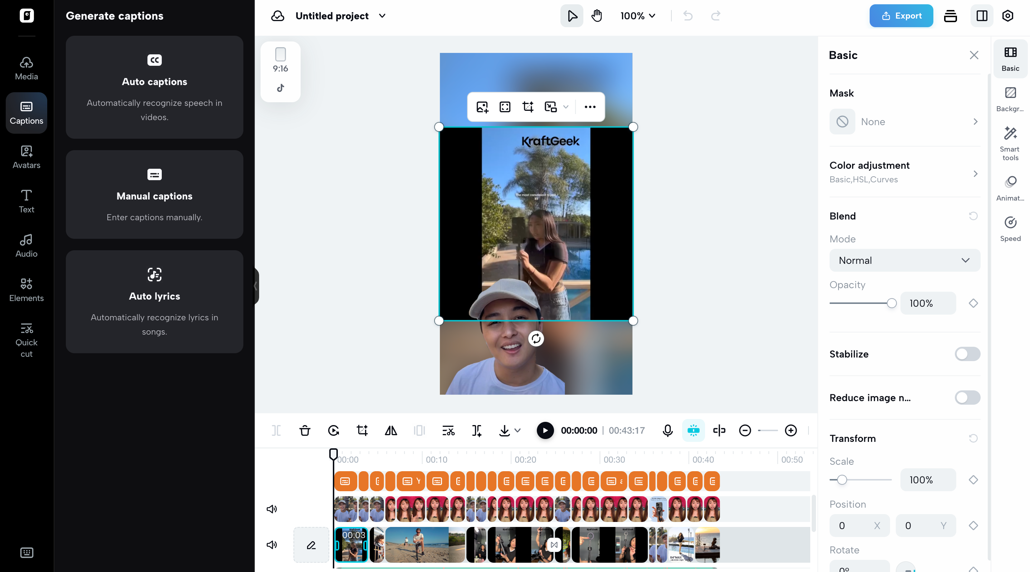Click the Export button
This screenshot has height=572, width=1030.
tap(901, 16)
